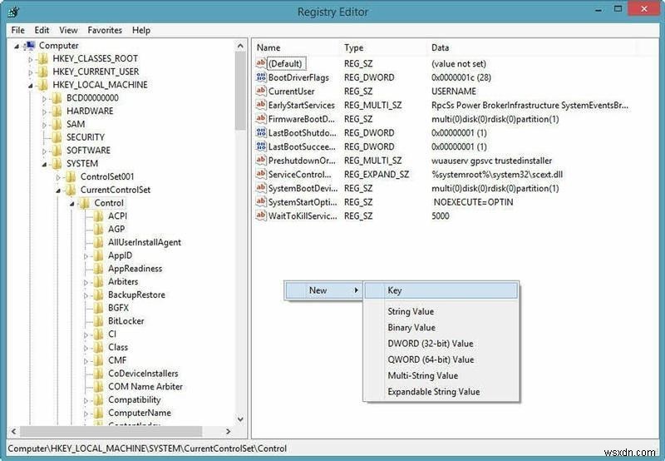Click the BitLocker folder icon
Screen dimensions: 665x461
click(x=98, y=321)
